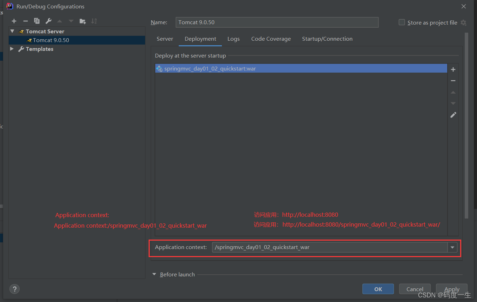Click the Tomcat Server group icon

21,32
